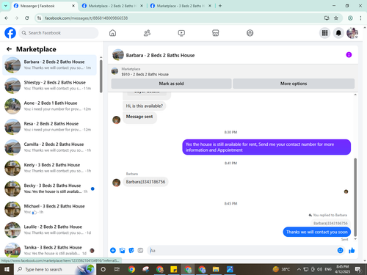
Task: Open the taskbar clock showing 8:45 PM
Action: pos(343,269)
